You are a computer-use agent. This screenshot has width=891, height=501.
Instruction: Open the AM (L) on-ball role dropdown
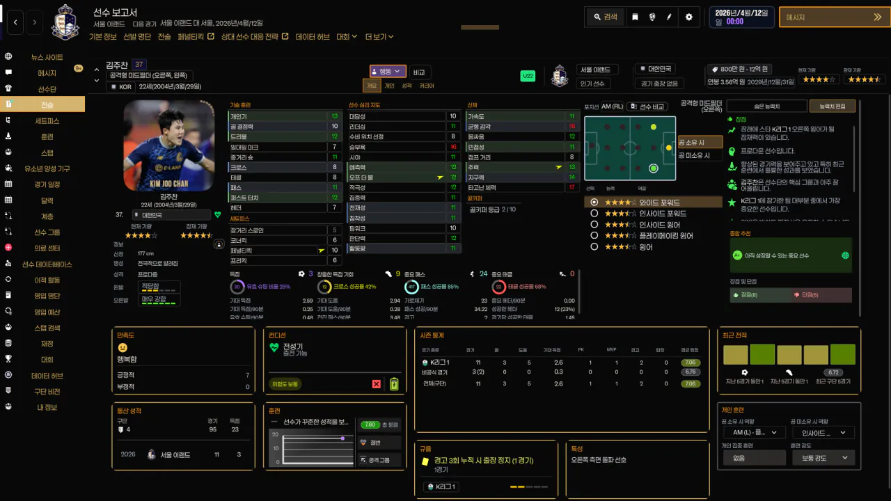pyautogui.click(x=753, y=433)
